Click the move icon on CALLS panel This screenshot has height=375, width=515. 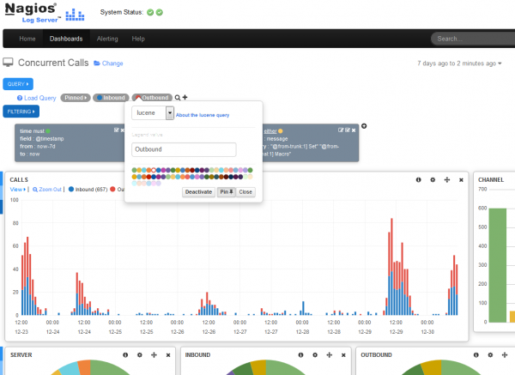(446, 179)
